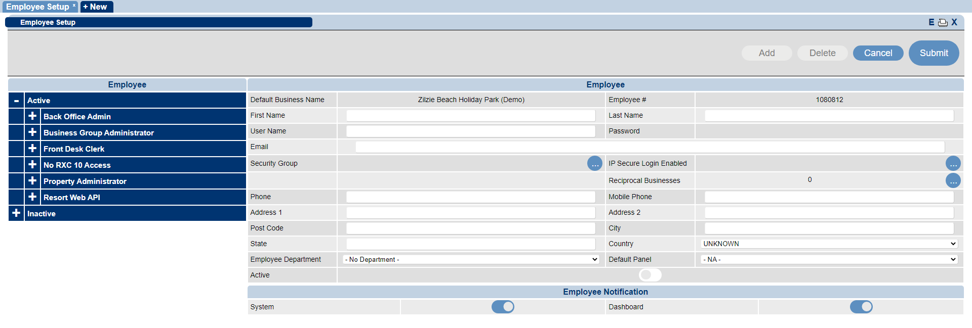972x328 pixels.
Task: Expand the Back Office Admin group
Action: pos(32,116)
